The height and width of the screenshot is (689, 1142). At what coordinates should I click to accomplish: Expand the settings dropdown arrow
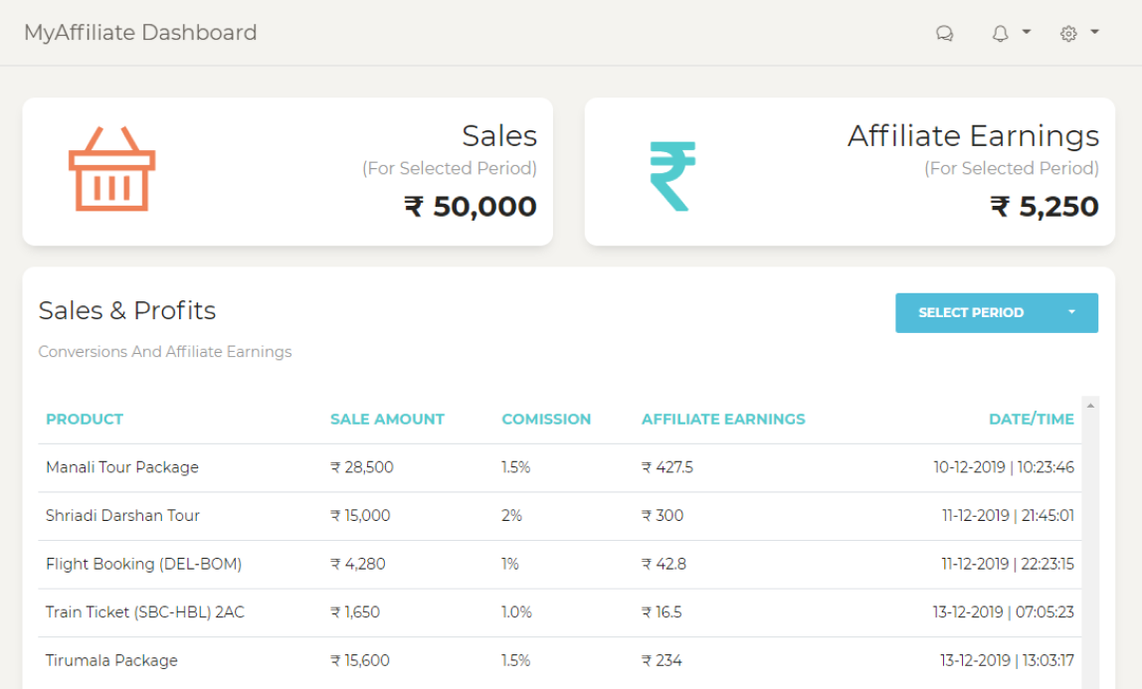1094,32
